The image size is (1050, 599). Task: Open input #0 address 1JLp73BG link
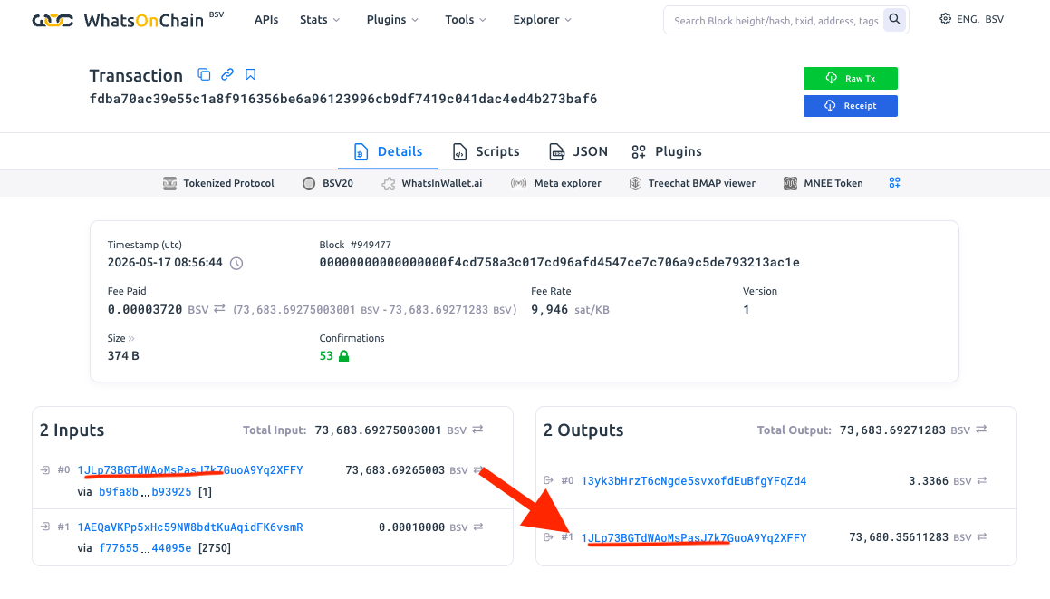[190, 470]
